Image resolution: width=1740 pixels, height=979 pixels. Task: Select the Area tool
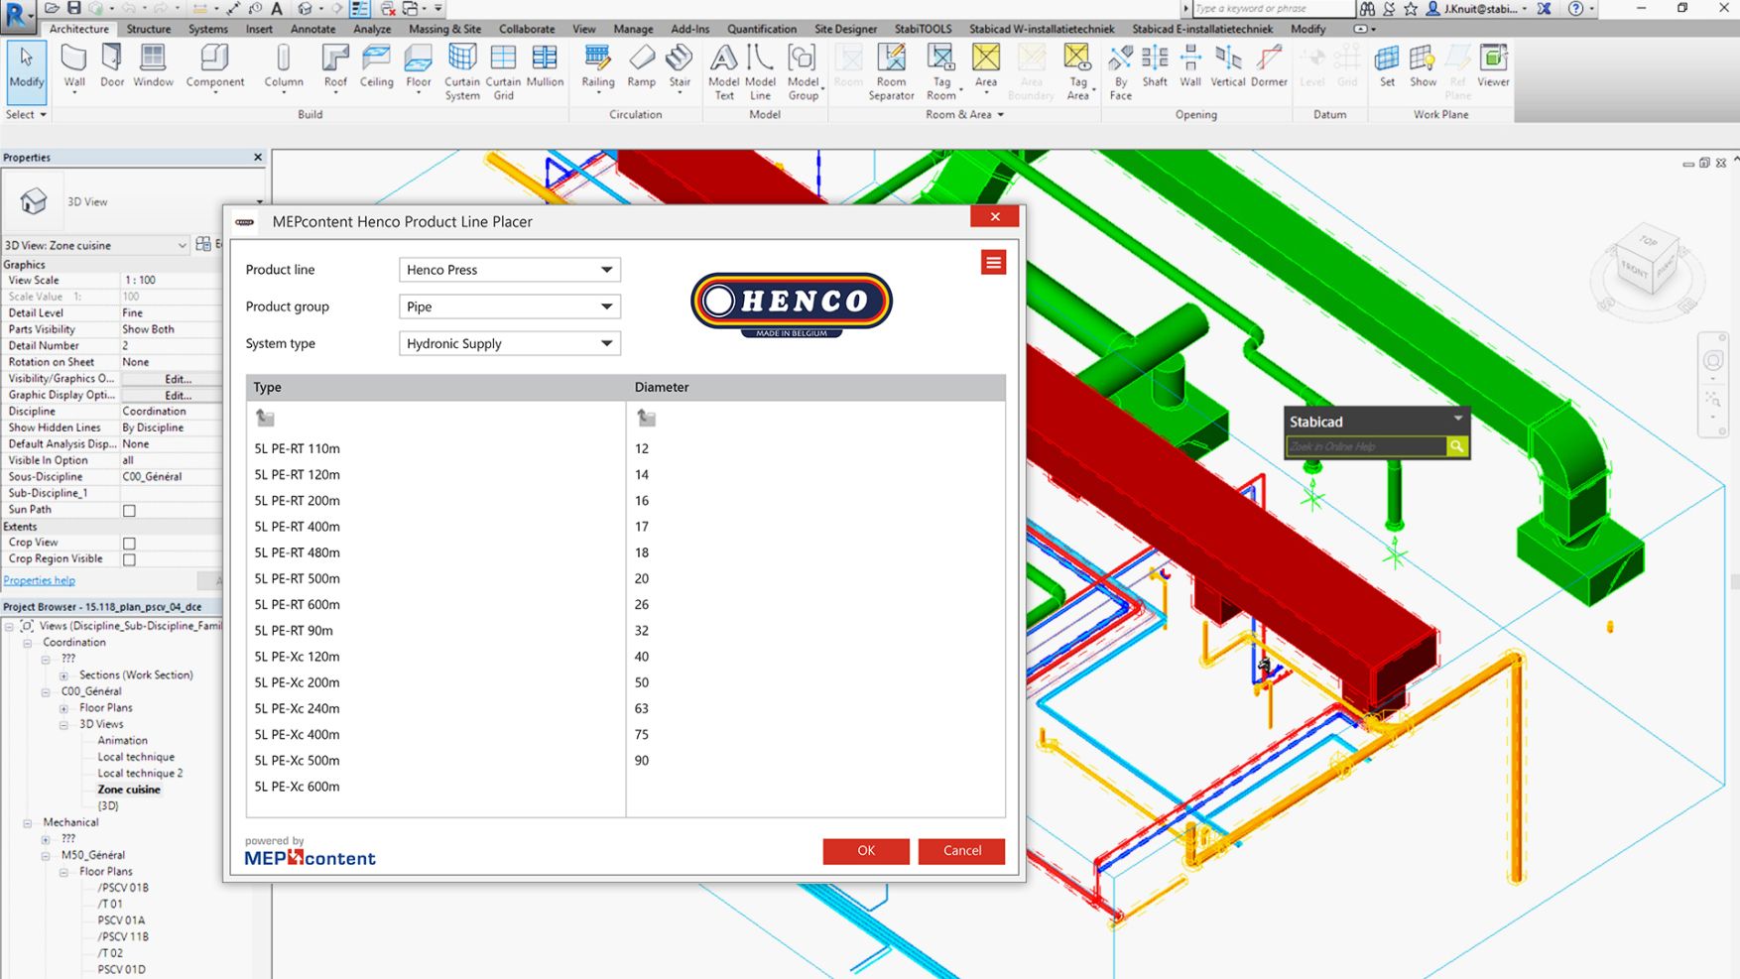click(x=985, y=67)
